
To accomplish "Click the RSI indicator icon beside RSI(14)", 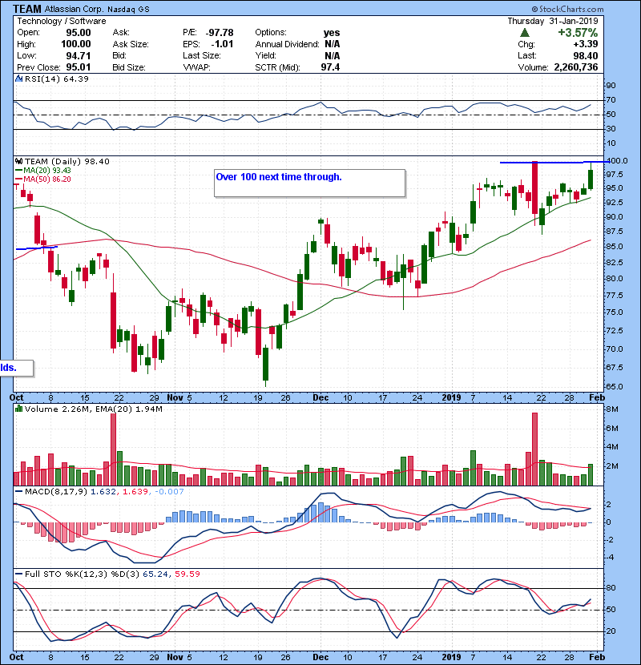I will click(19, 79).
